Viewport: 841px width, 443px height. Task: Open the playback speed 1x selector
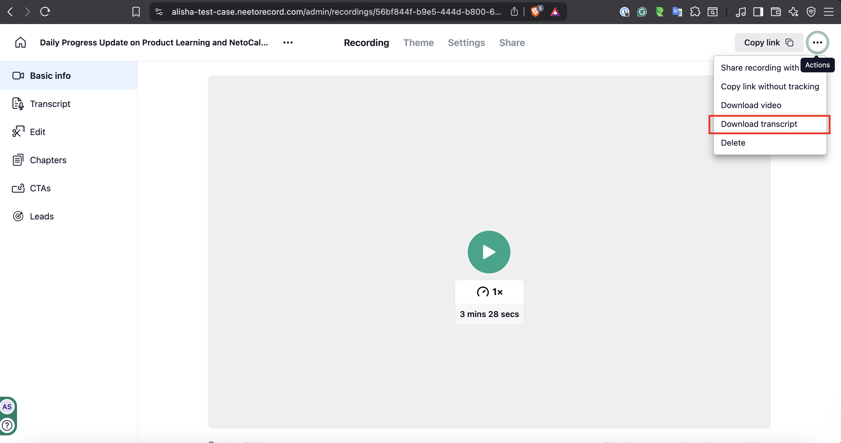(x=489, y=292)
